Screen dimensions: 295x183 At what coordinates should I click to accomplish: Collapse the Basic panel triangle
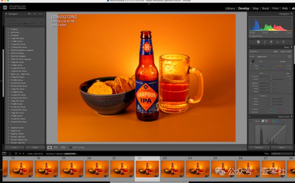(x=291, y=47)
